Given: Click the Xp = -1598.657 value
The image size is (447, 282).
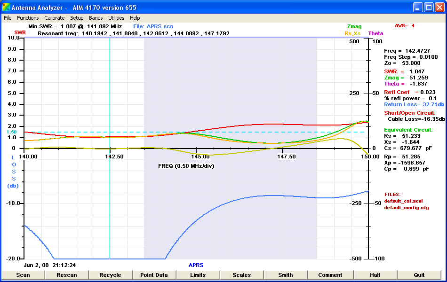Looking at the screenshot, I should point(405,163).
